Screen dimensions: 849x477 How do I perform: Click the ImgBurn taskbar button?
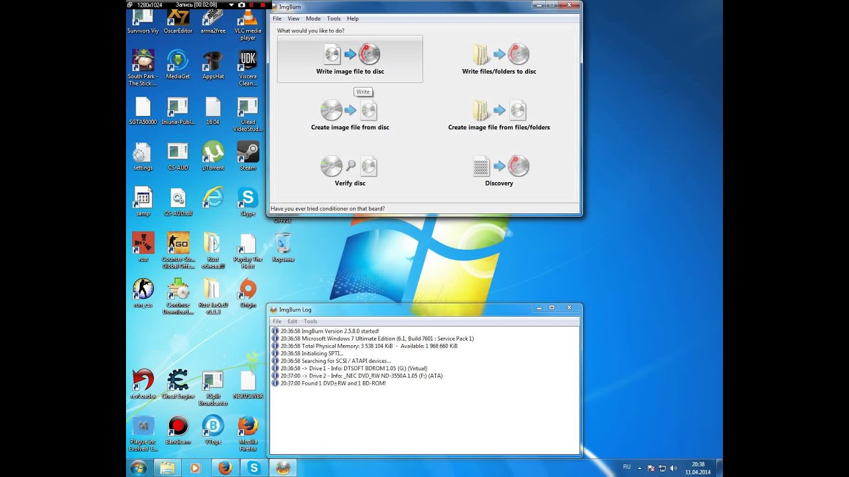(283, 468)
